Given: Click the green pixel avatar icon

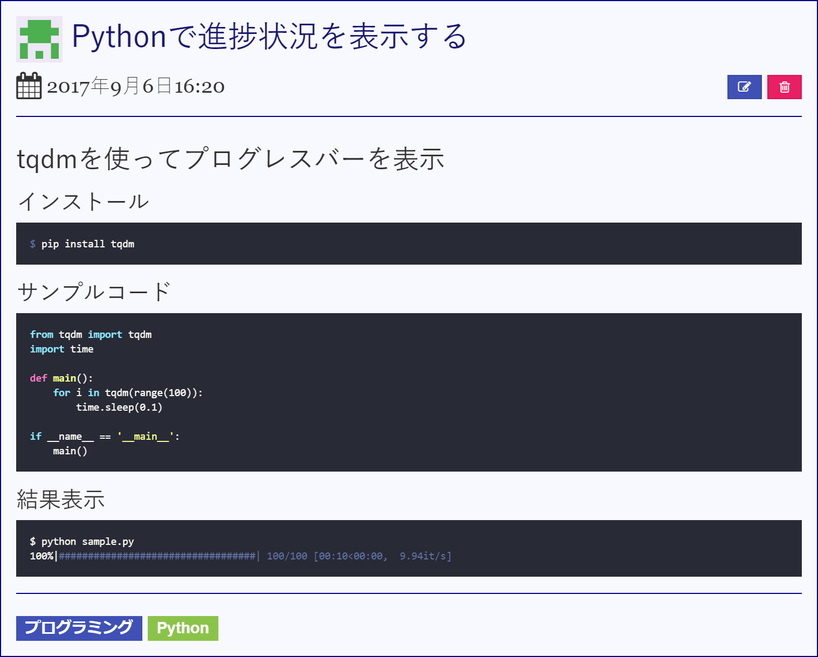Looking at the screenshot, I should coord(39,39).
